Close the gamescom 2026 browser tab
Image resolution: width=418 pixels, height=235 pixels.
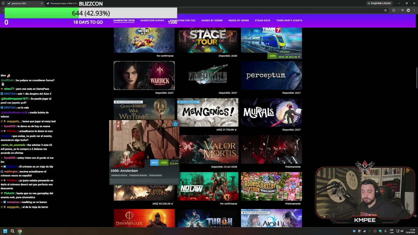pos(42,3)
